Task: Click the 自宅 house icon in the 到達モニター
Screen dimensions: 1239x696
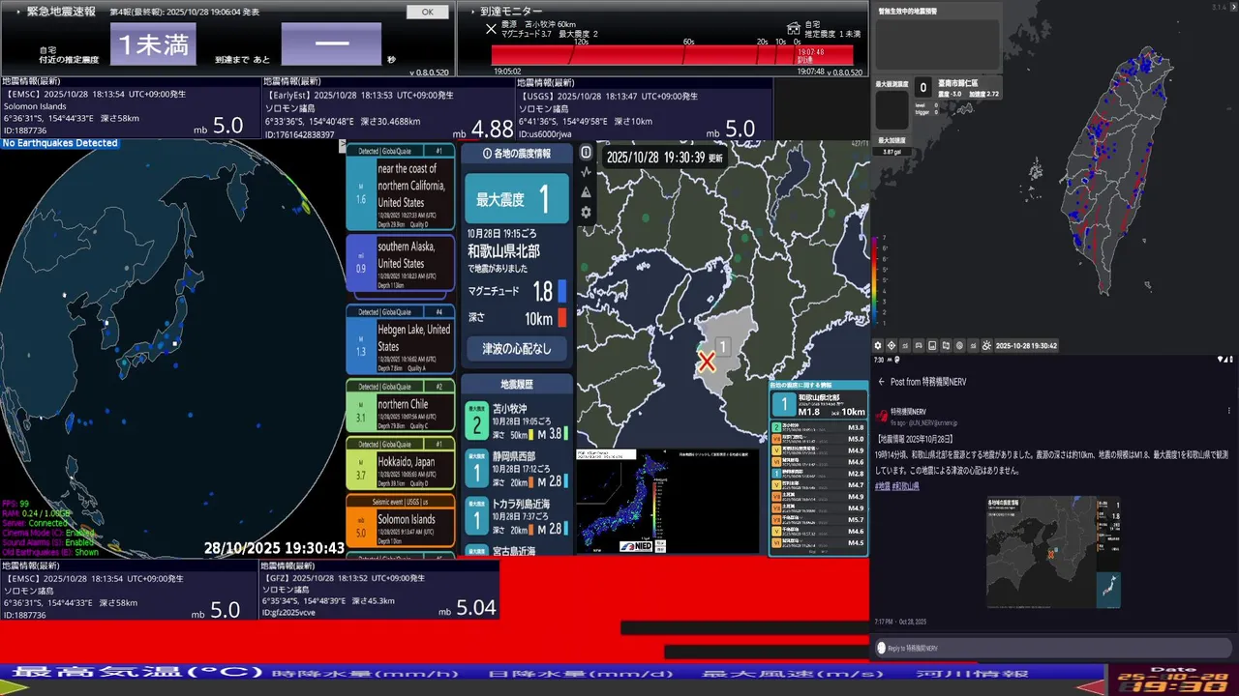Action: (794, 28)
